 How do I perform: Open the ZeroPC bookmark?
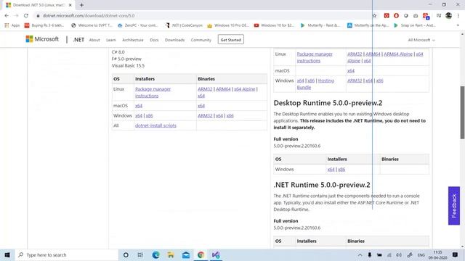tap(138, 25)
